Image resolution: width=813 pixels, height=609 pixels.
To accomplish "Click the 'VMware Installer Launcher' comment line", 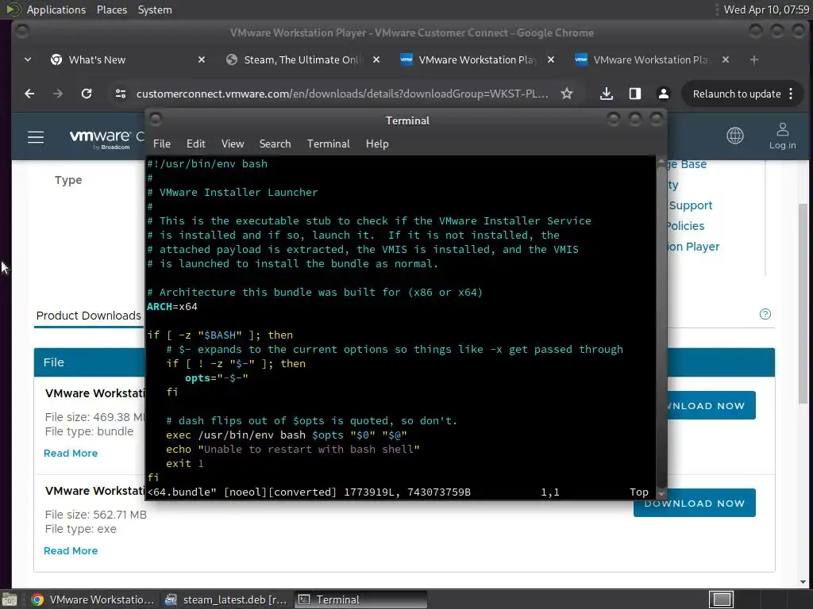I will click(x=233, y=192).
